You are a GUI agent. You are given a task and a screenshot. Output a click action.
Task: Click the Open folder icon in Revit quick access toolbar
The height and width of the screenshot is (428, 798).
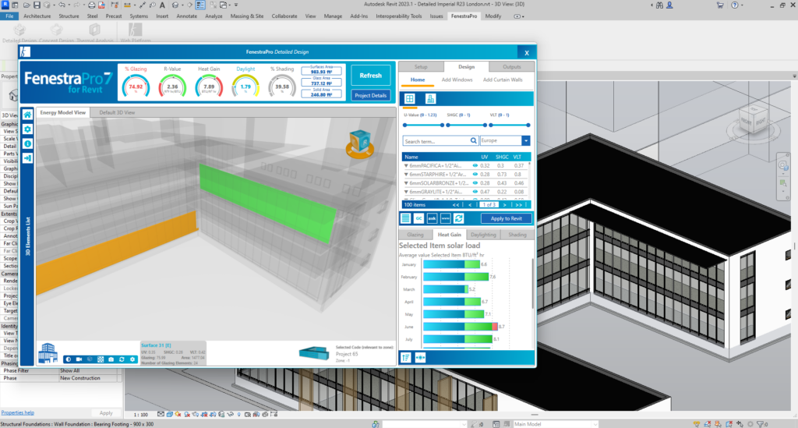click(x=26, y=5)
